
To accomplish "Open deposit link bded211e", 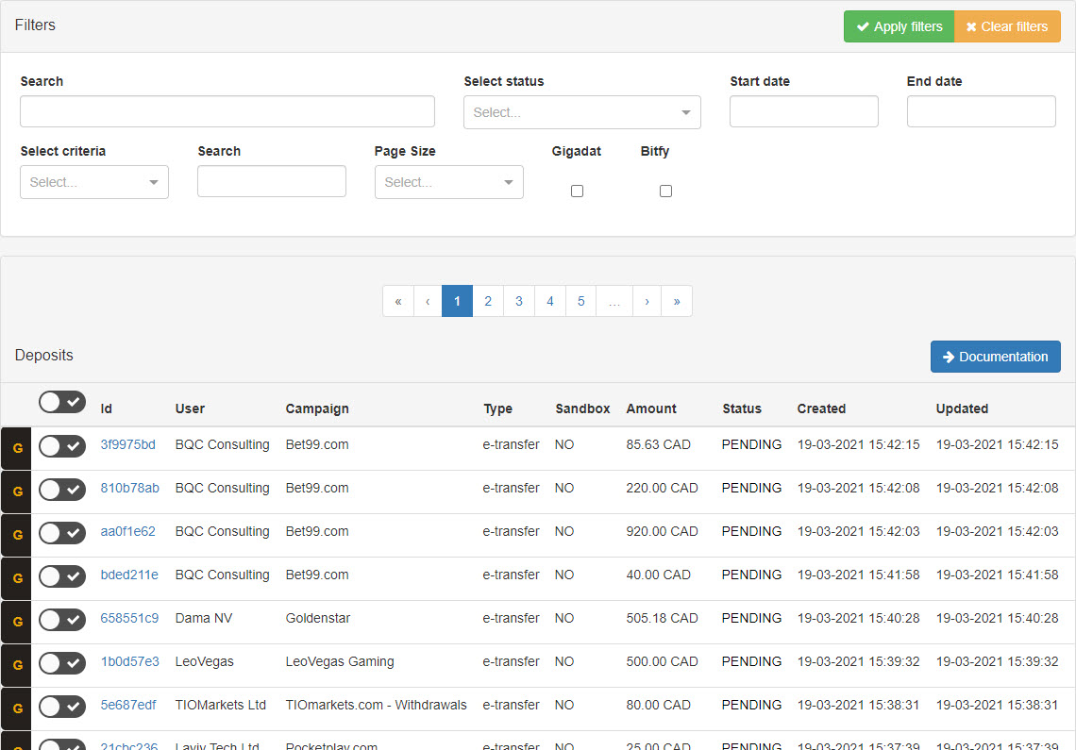I will (129, 575).
